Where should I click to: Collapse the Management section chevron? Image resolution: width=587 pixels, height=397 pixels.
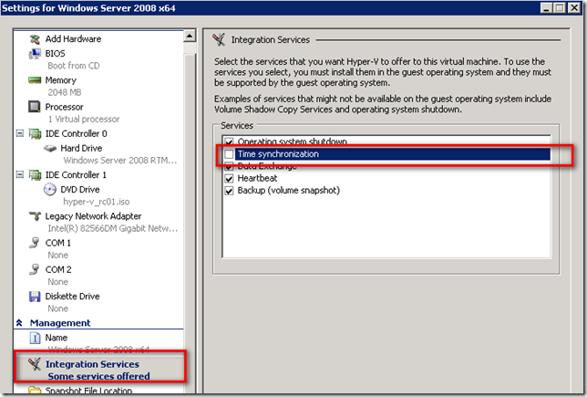coord(19,323)
